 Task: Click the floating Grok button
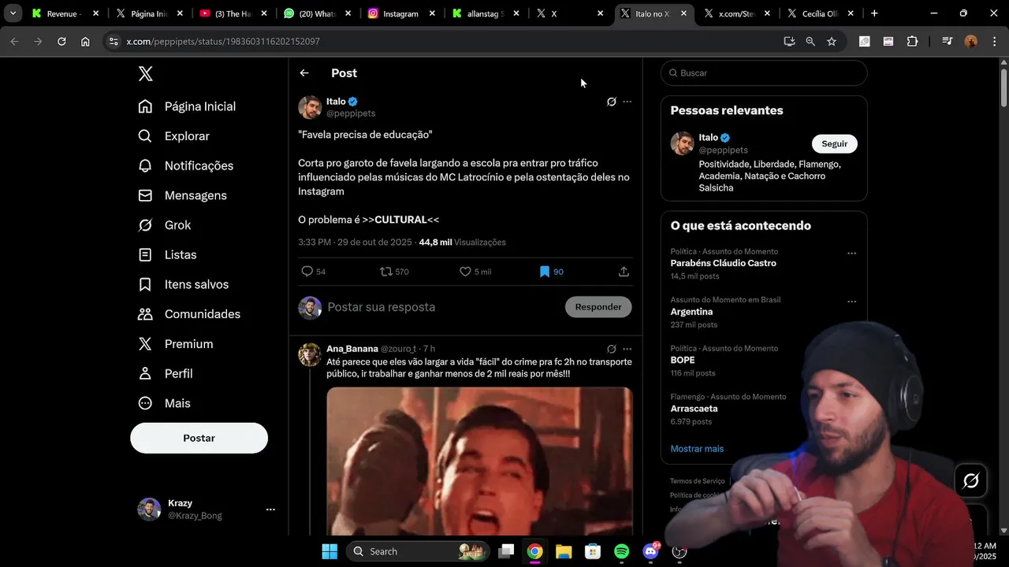click(x=971, y=480)
